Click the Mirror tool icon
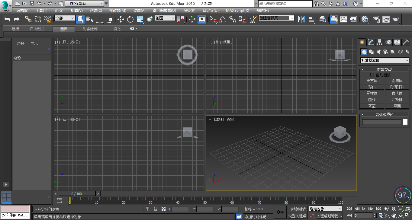This screenshot has width=412, height=220. [x=301, y=19]
